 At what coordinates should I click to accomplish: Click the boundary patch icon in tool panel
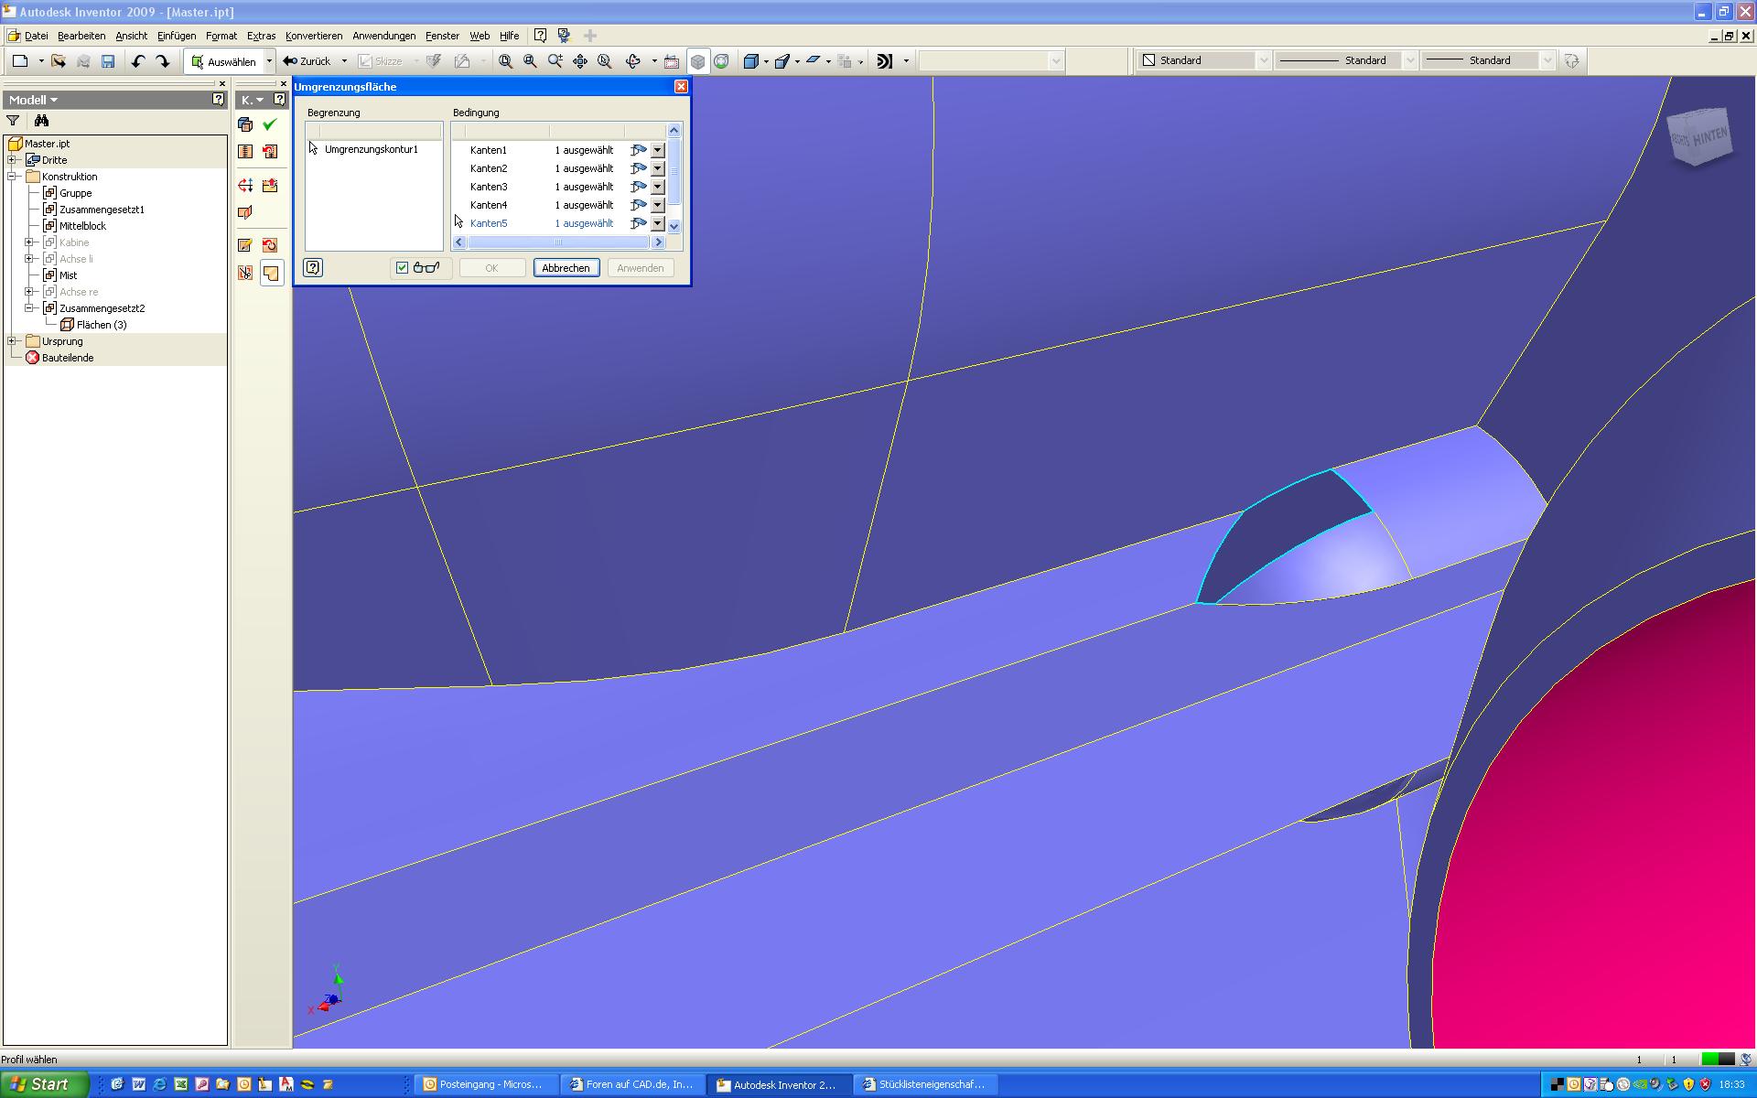pyautogui.click(x=271, y=273)
